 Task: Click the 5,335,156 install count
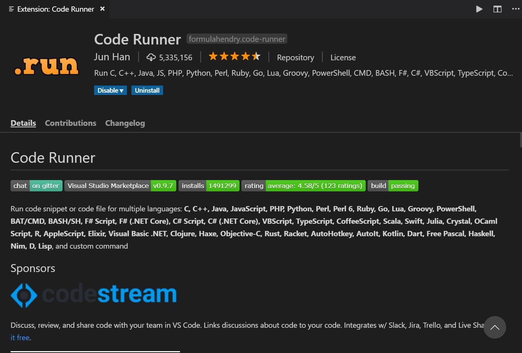coord(176,58)
